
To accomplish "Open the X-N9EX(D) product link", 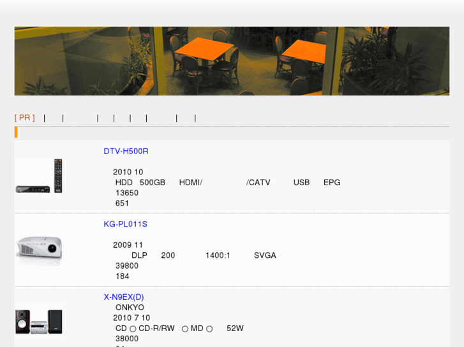I will click(124, 297).
